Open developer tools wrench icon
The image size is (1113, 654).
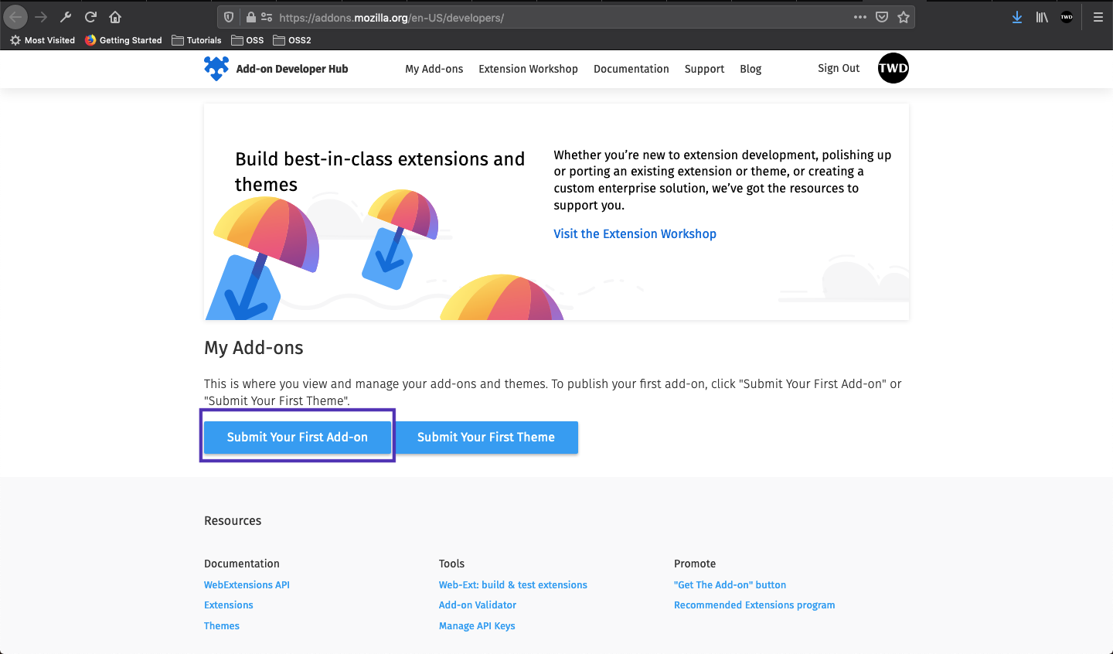(x=66, y=17)
